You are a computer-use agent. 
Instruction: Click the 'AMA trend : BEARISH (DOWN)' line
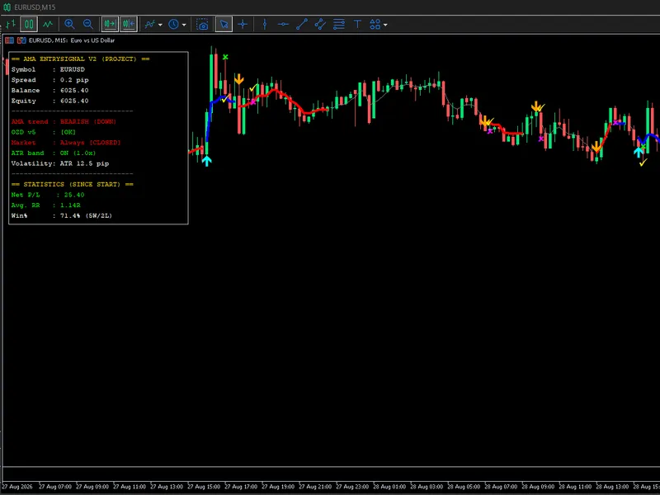64,121
